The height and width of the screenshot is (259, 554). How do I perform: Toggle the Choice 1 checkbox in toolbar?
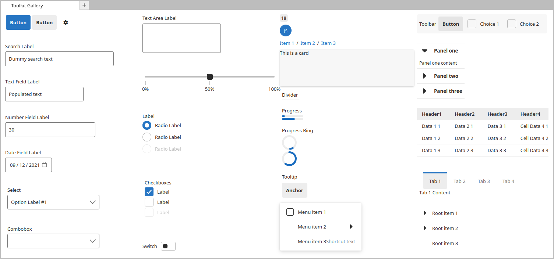coord(472,24)
